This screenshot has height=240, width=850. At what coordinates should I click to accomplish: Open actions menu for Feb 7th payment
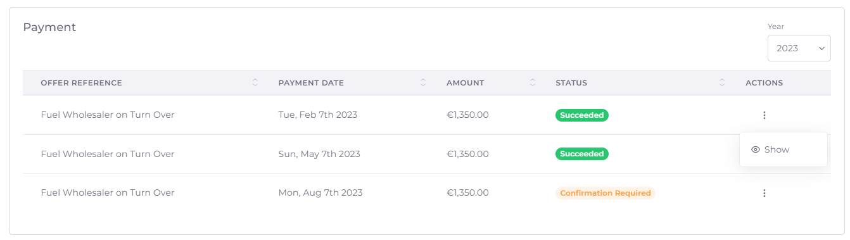pos(764,115)
